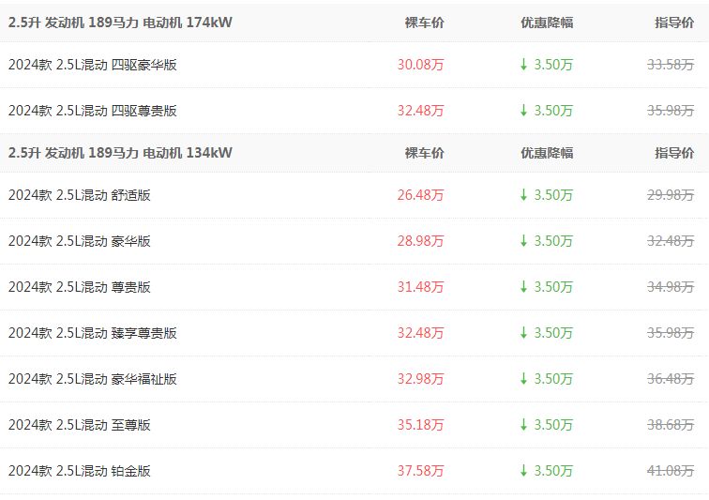Click the 34.98万 guide price
The image size is (709, 500).
pos(671,287)
